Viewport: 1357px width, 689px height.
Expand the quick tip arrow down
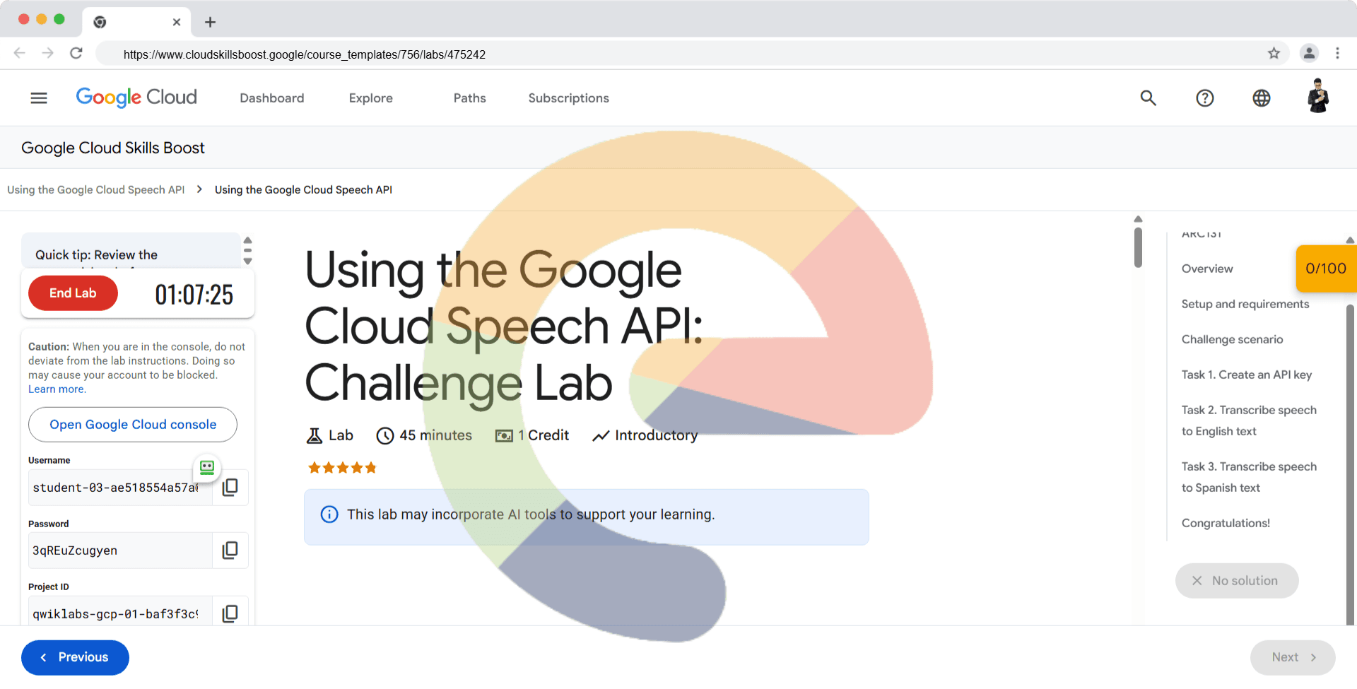pos(247,261)
